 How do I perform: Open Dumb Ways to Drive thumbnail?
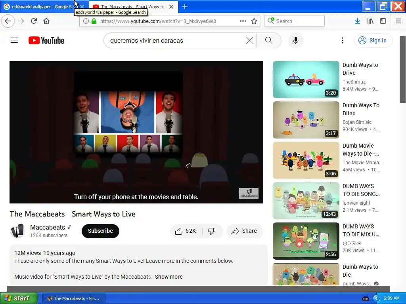click(306, 80)
